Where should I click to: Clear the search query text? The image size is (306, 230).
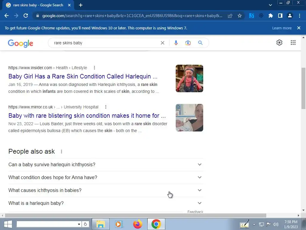point(162,43)
